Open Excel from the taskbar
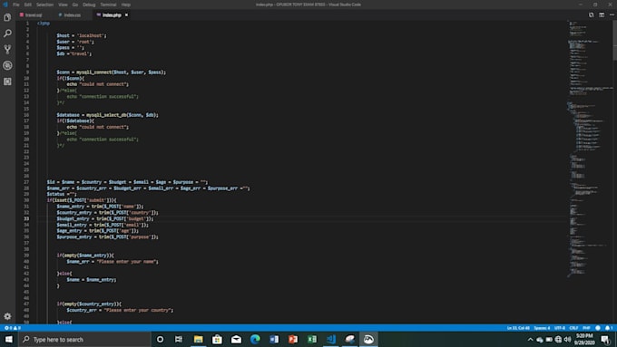Screen dimensions: 617x347 pos(312,339)
